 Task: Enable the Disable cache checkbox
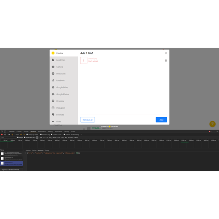(x=52, y=134)
